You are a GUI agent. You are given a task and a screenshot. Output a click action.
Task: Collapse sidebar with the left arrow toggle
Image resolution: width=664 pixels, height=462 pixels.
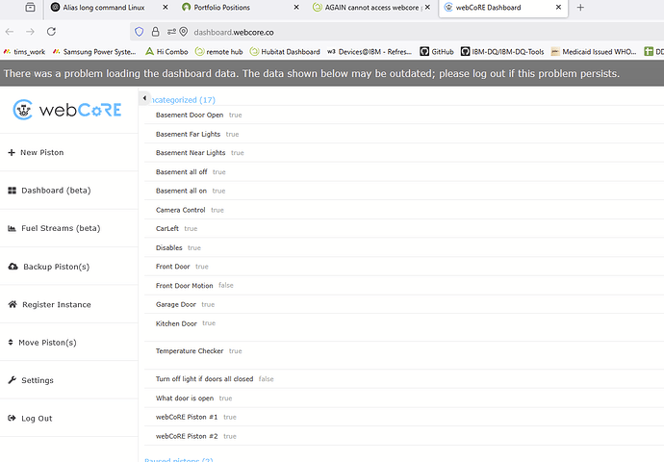coord(144,98)
